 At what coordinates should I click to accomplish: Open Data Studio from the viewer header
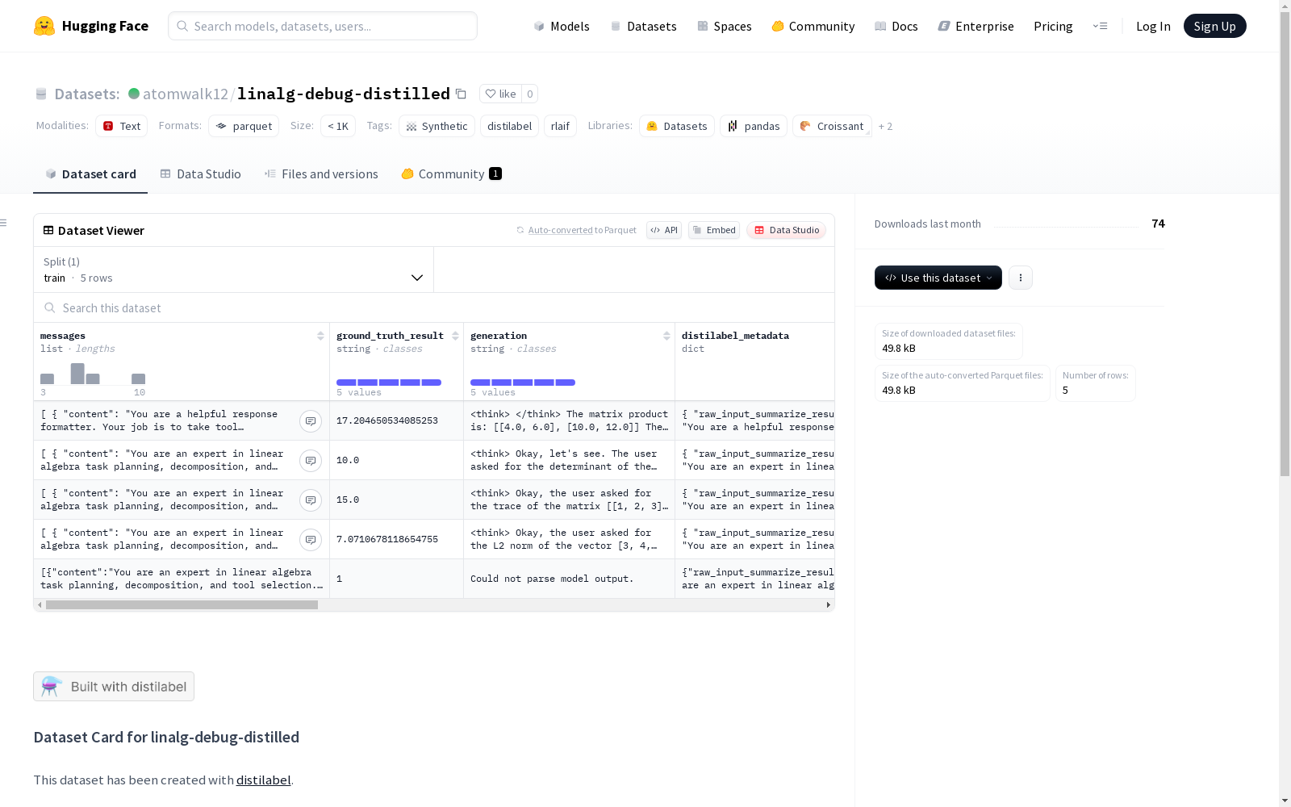pos(786,230)
